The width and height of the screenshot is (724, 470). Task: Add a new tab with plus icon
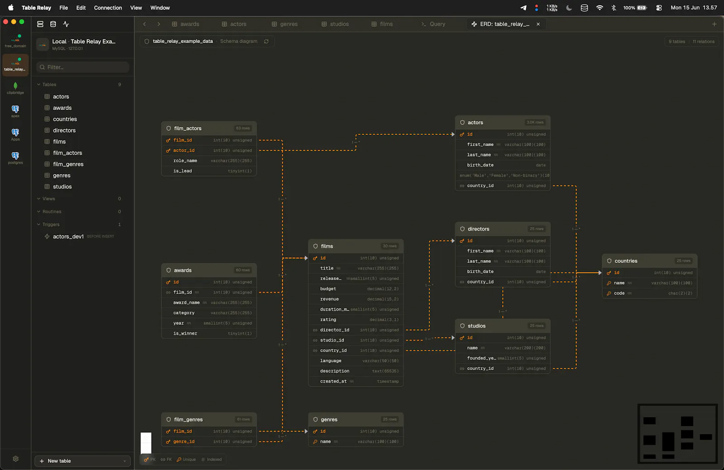pos(714,24)
